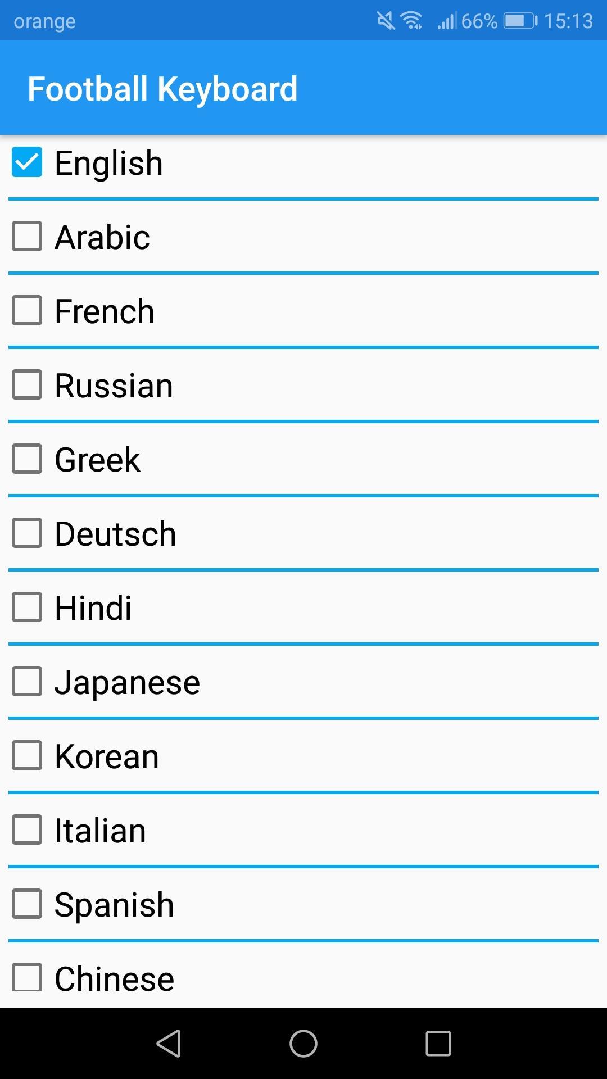
Task: Open recent apps square icon
Action: [438, 1044]
